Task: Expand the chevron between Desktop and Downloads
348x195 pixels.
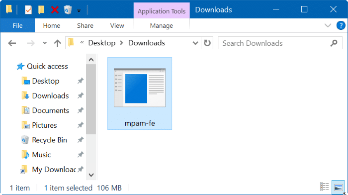Action: 121,43
